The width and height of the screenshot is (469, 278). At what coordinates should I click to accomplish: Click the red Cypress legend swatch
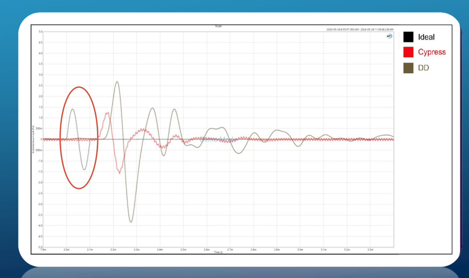click(x=408, y=52)
